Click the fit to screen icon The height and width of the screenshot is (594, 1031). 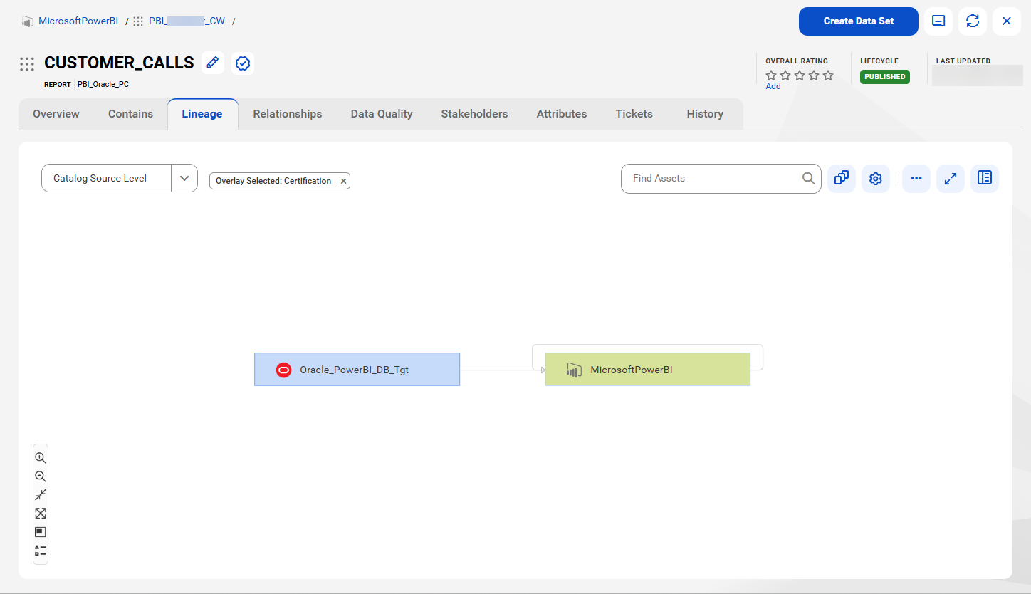point(41,514)
